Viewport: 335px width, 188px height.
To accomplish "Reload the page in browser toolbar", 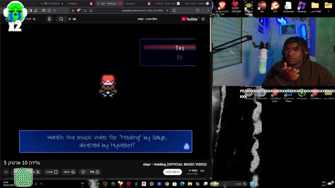I will pos(198,10).
